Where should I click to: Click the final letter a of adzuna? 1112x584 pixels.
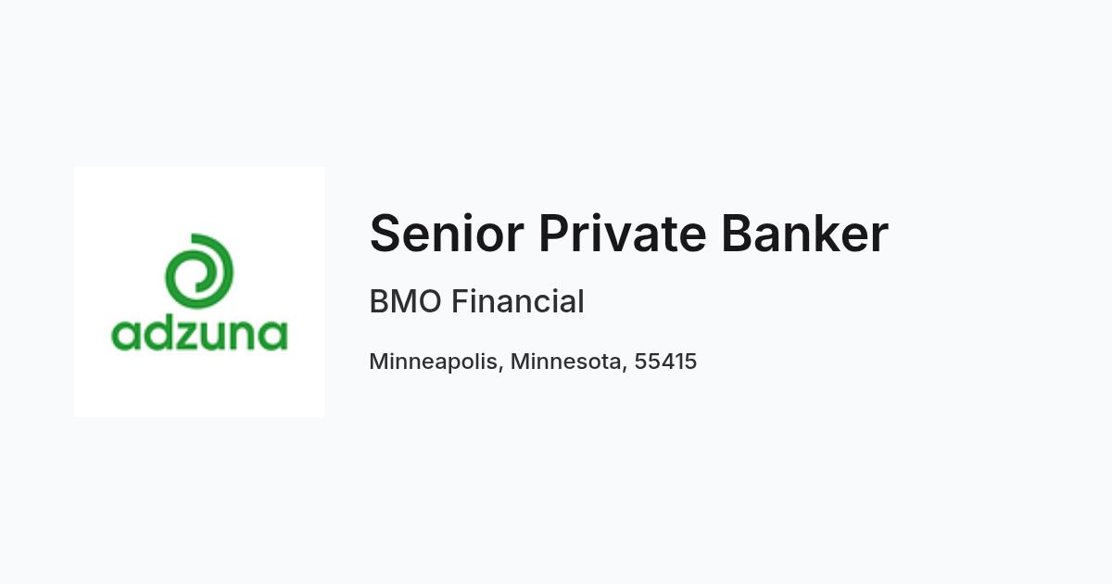coord(273,336)
